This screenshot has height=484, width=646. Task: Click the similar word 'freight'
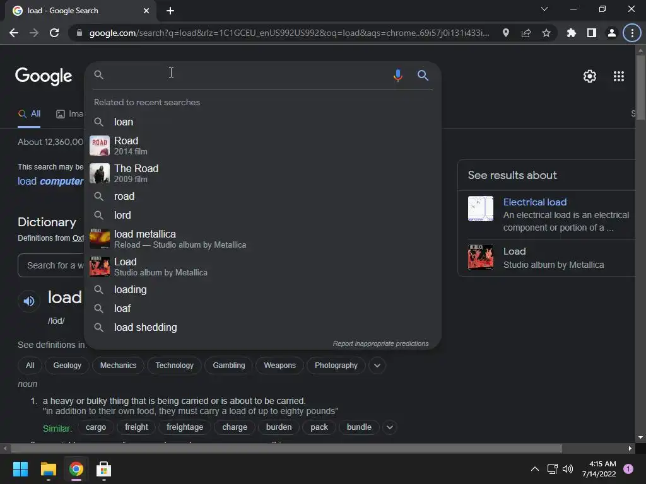pyautogui.click(x=136, y=427)
